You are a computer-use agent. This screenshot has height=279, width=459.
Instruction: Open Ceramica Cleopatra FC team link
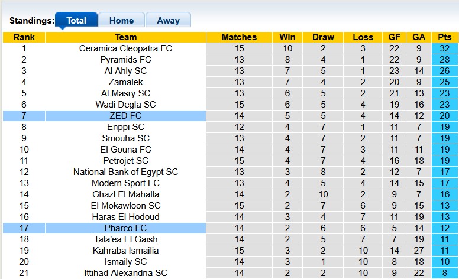(x=125, y=48)
